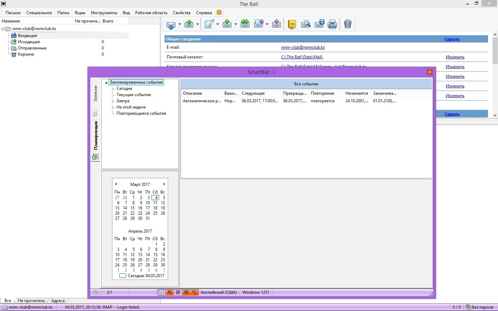The height and width of the screenshot is (311, 498).
Task: Create a new message with quill icon
Action: (x=209, y=24)
